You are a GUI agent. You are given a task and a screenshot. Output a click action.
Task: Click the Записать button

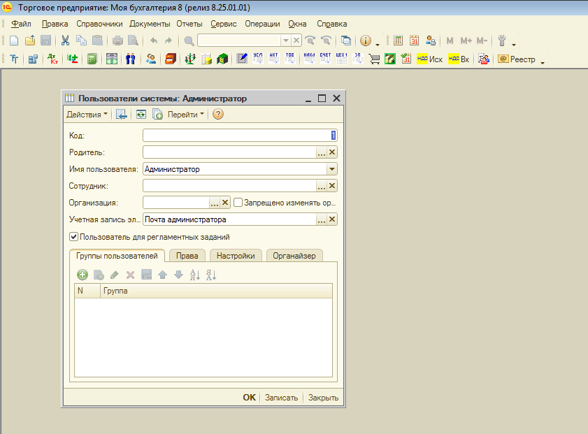(x=281, y=398)
